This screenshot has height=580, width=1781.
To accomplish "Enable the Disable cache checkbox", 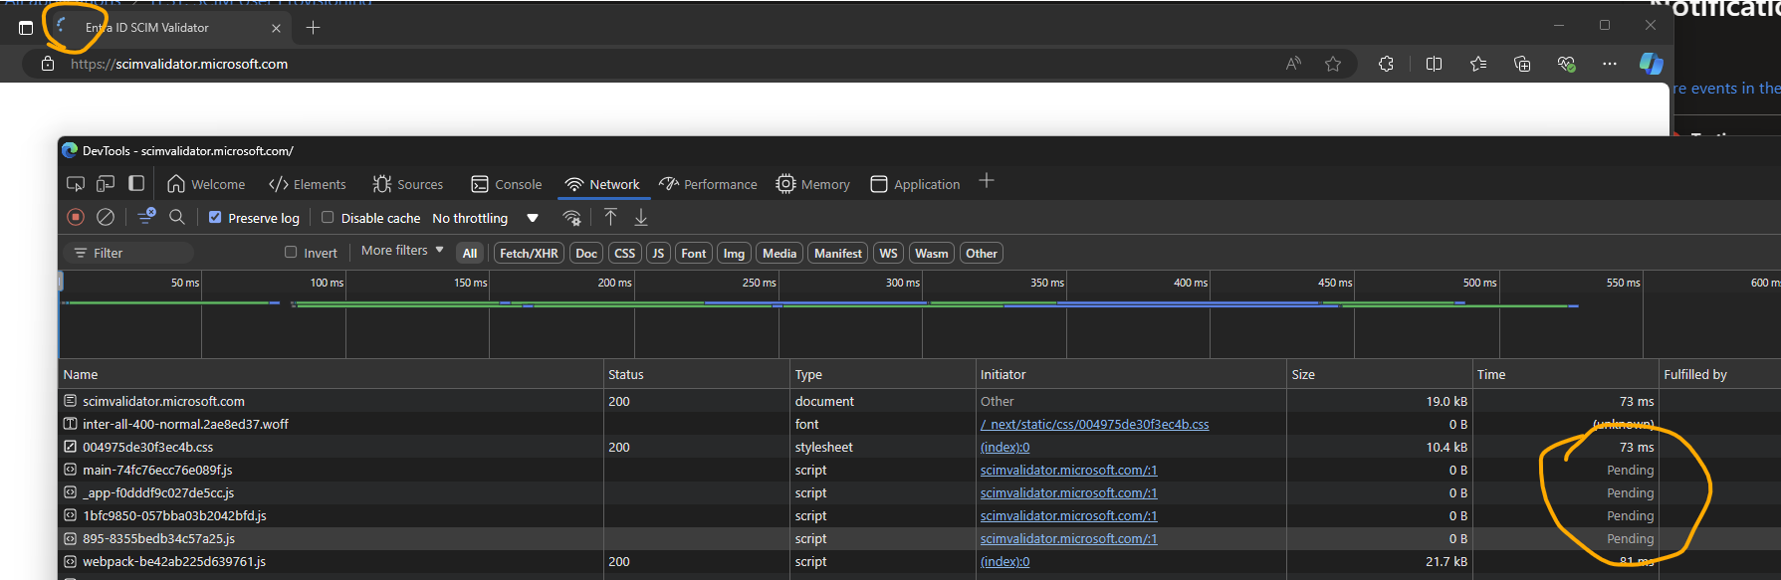I will pos(328,217).
